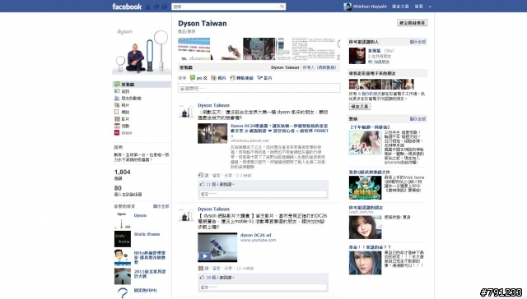Image resolution: width=527 pixels, height=299 pixels.
Task: Open Videos item in left sidebar
Action: 122,119
